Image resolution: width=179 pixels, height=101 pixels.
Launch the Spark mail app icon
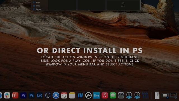pos(56,95)
